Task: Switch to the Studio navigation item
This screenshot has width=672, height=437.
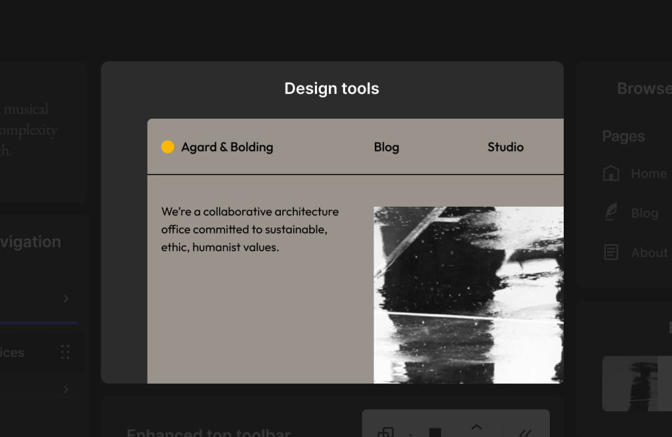Action: tap(505, 147)
